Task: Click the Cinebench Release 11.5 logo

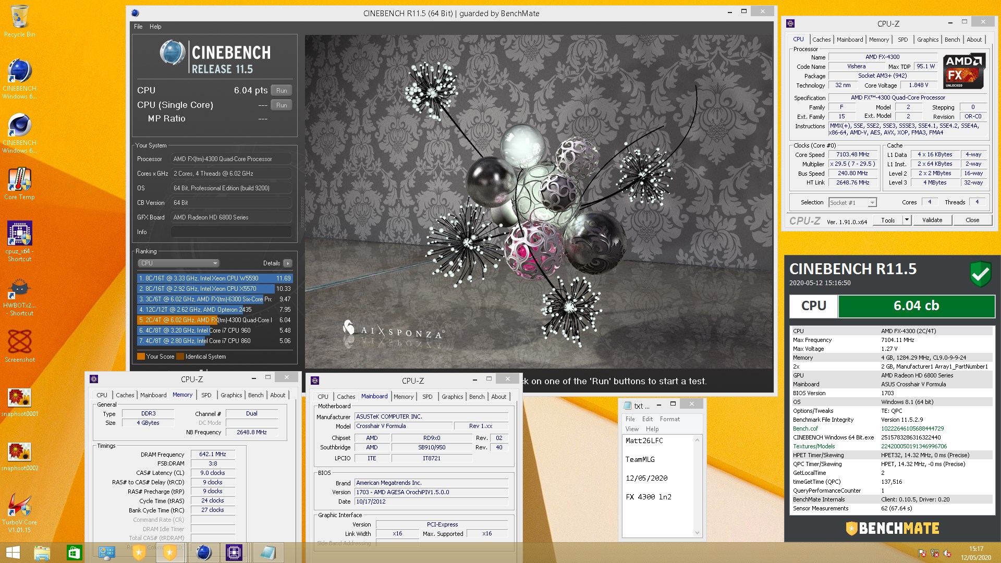Action: [x=215, y=56]
